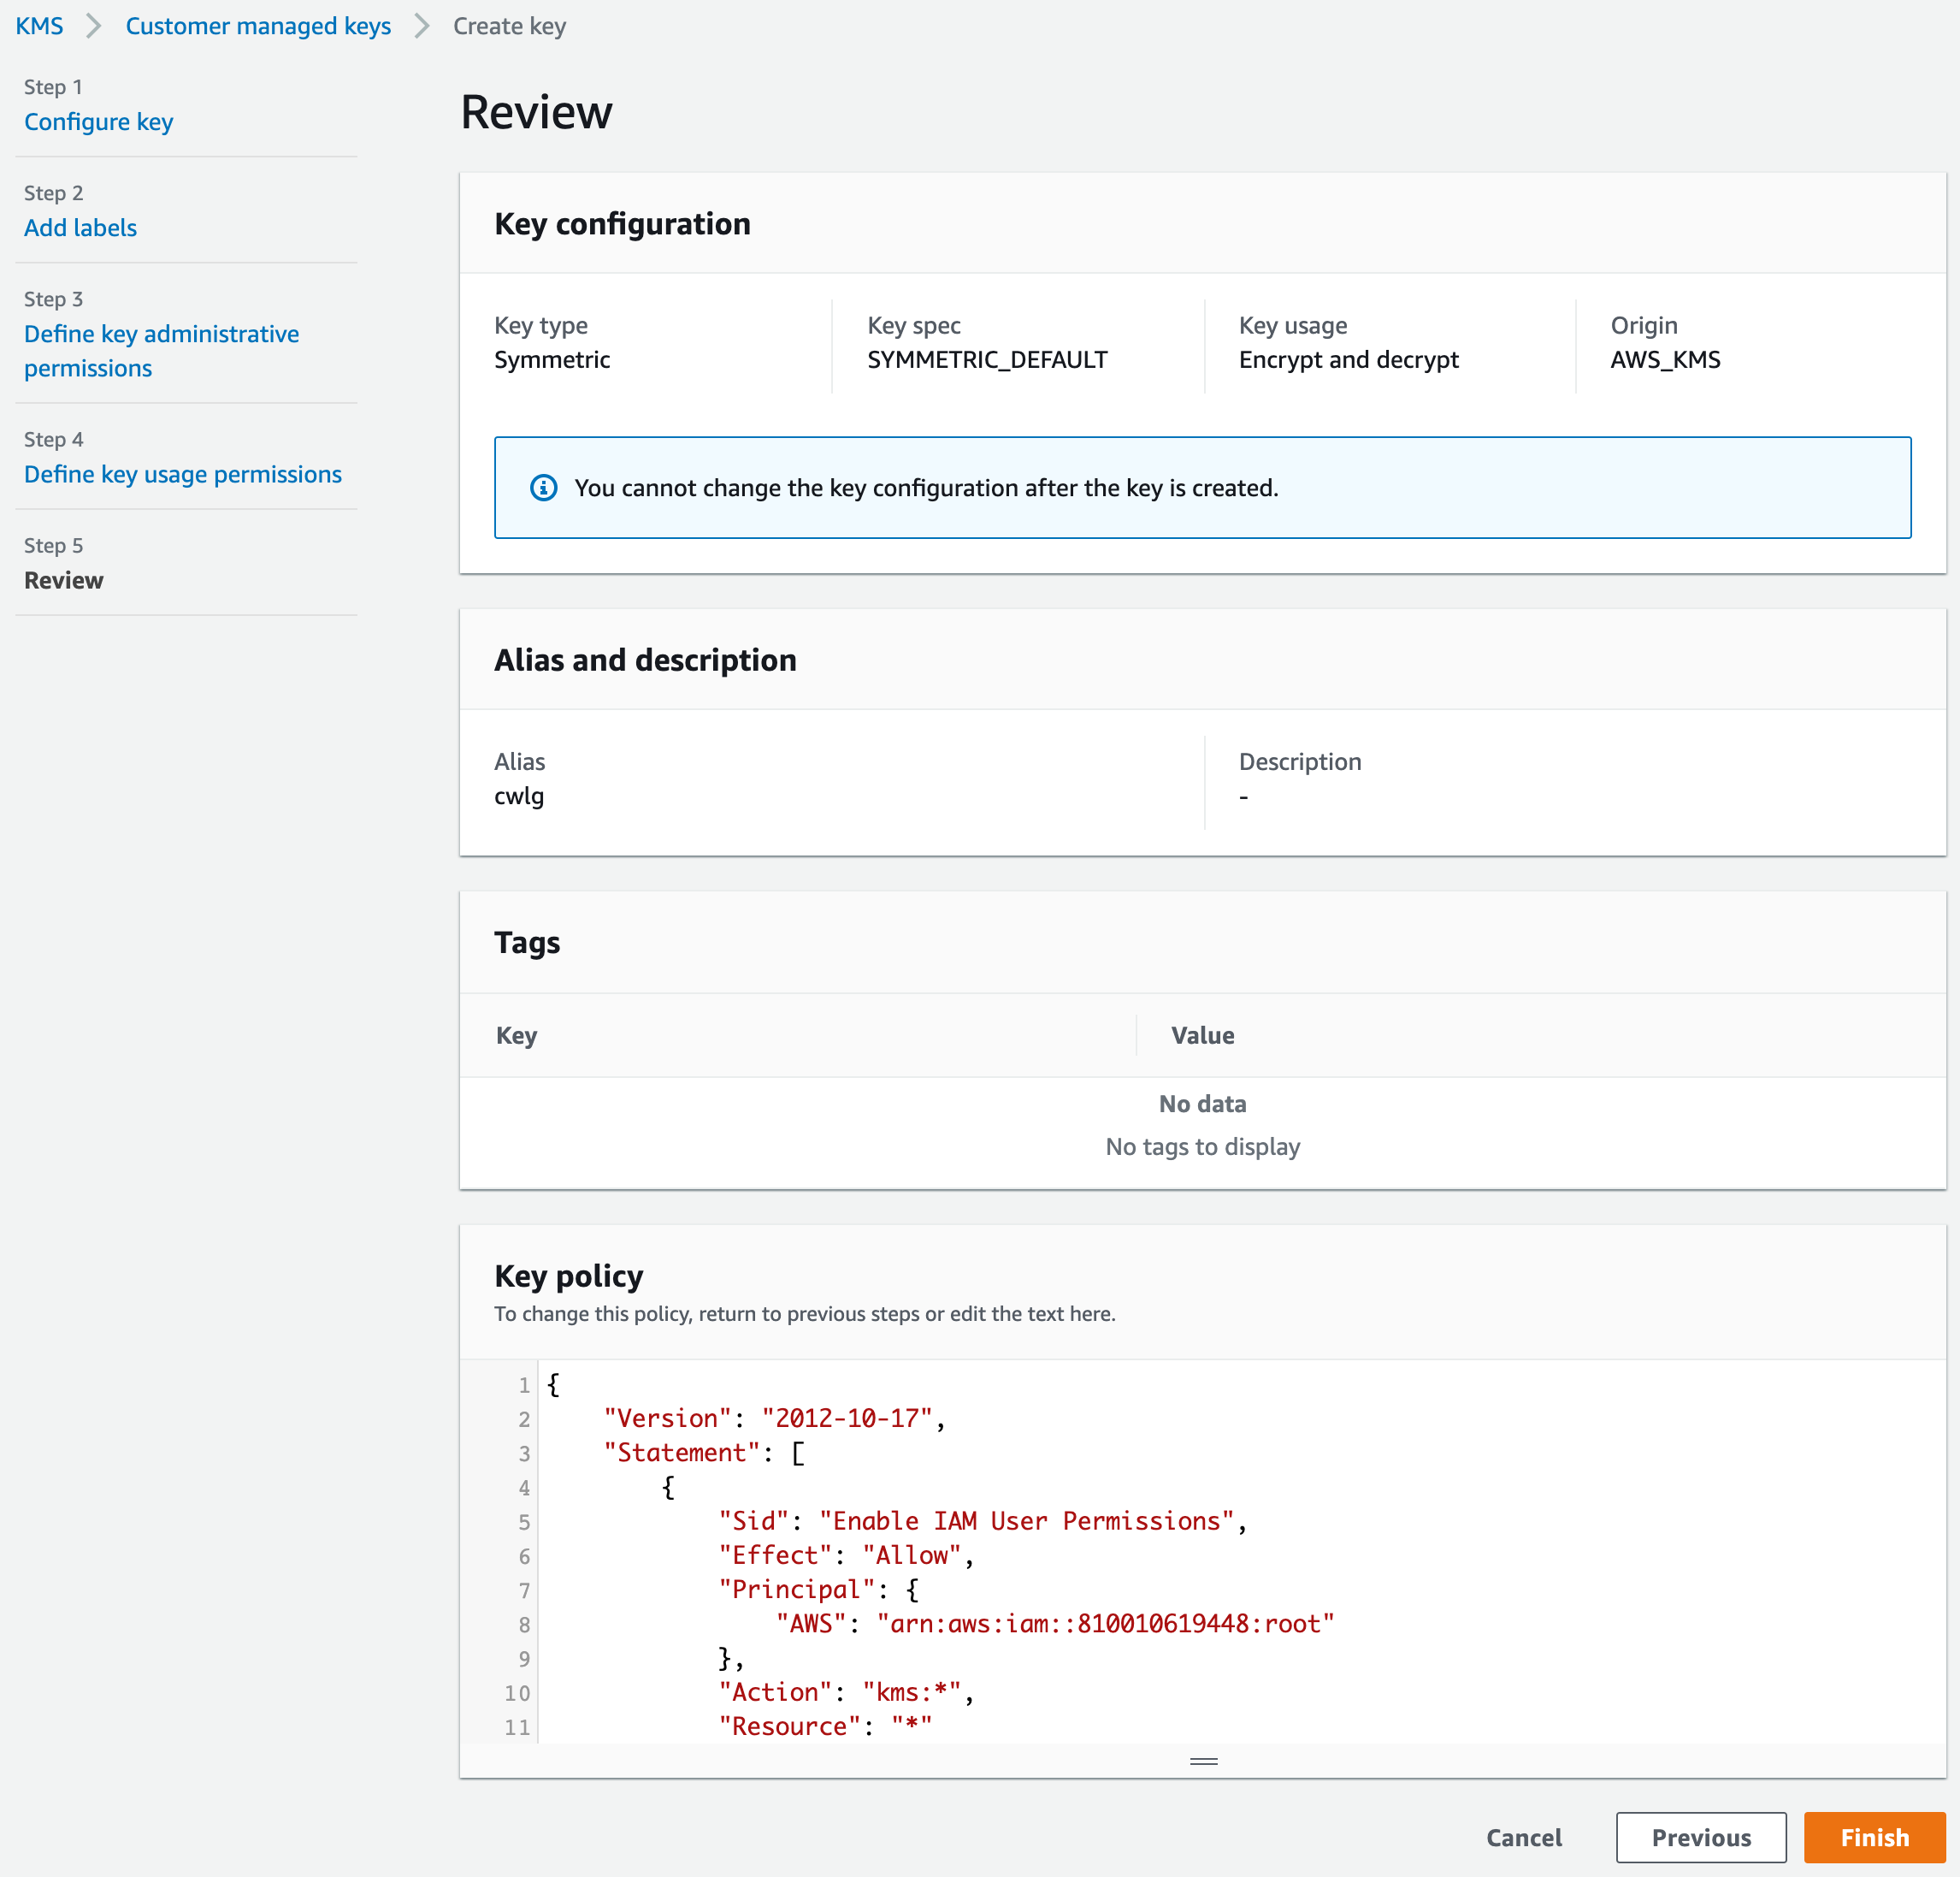Click the info icon in the key configuration notice

tap(543, 488)
